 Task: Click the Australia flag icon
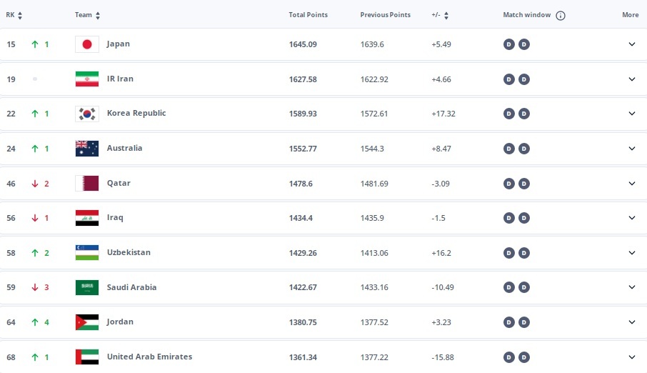[x=87, y=149]
